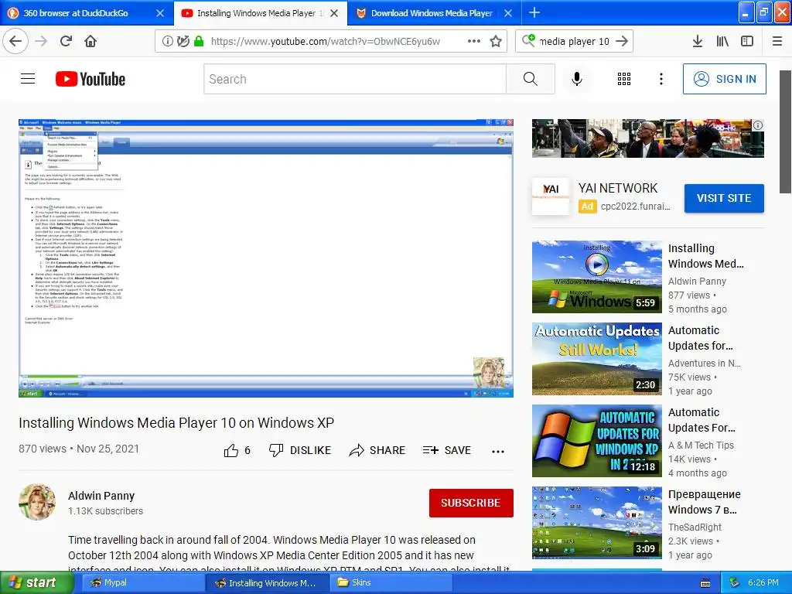Go back using the browser back arrow
Image resolution: width=792 pixels, height=594 pixels.
click(15, 41)
